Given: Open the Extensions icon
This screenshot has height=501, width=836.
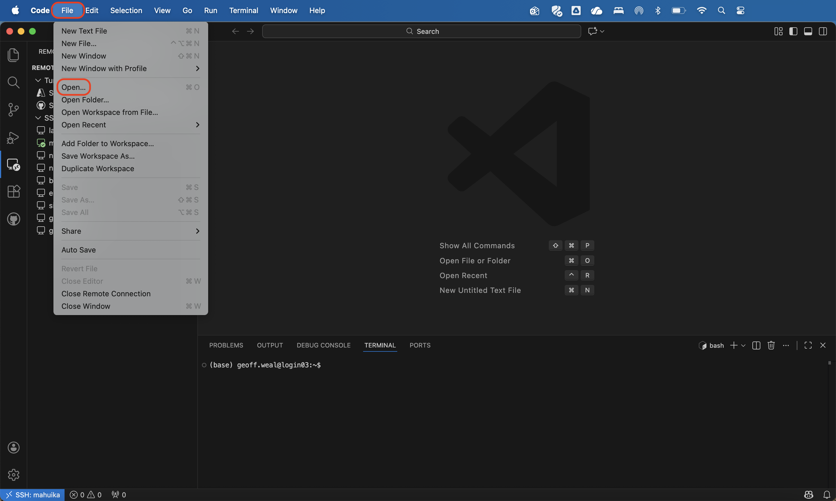Looking at the screenshot, I should (x=13, y=191).
